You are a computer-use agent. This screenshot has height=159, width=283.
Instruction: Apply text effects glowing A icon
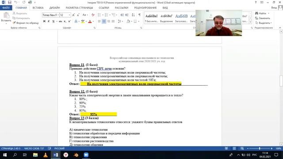coord(76,21)
